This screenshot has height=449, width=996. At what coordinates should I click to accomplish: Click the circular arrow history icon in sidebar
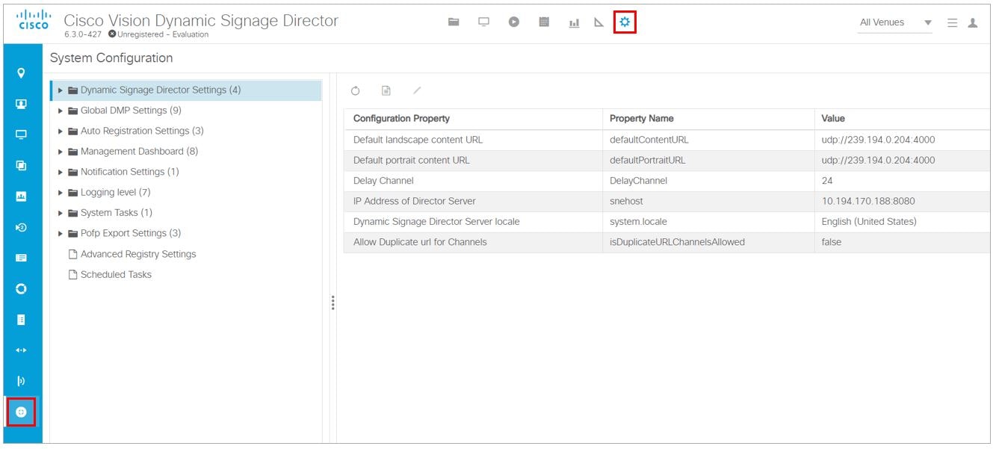pyautogui.click(x=21, y=227)
